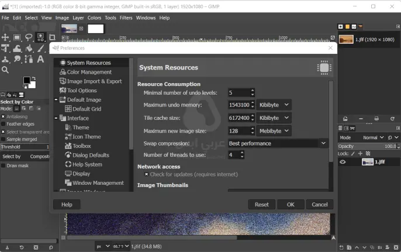Enable Feather edges option
Viewport: 401px width, 252px height.
pos(3,124)
